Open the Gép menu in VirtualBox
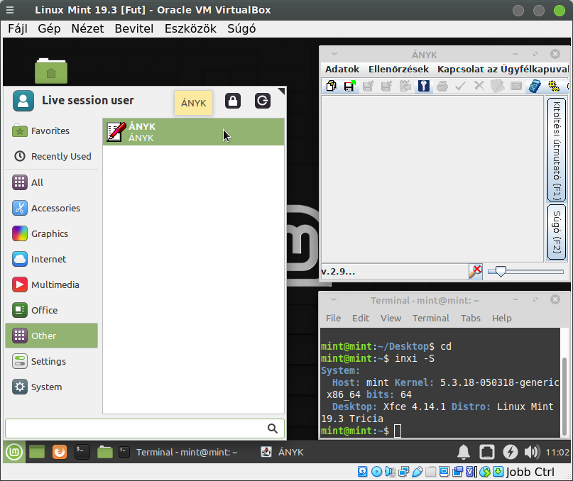 tap(49, 28)
